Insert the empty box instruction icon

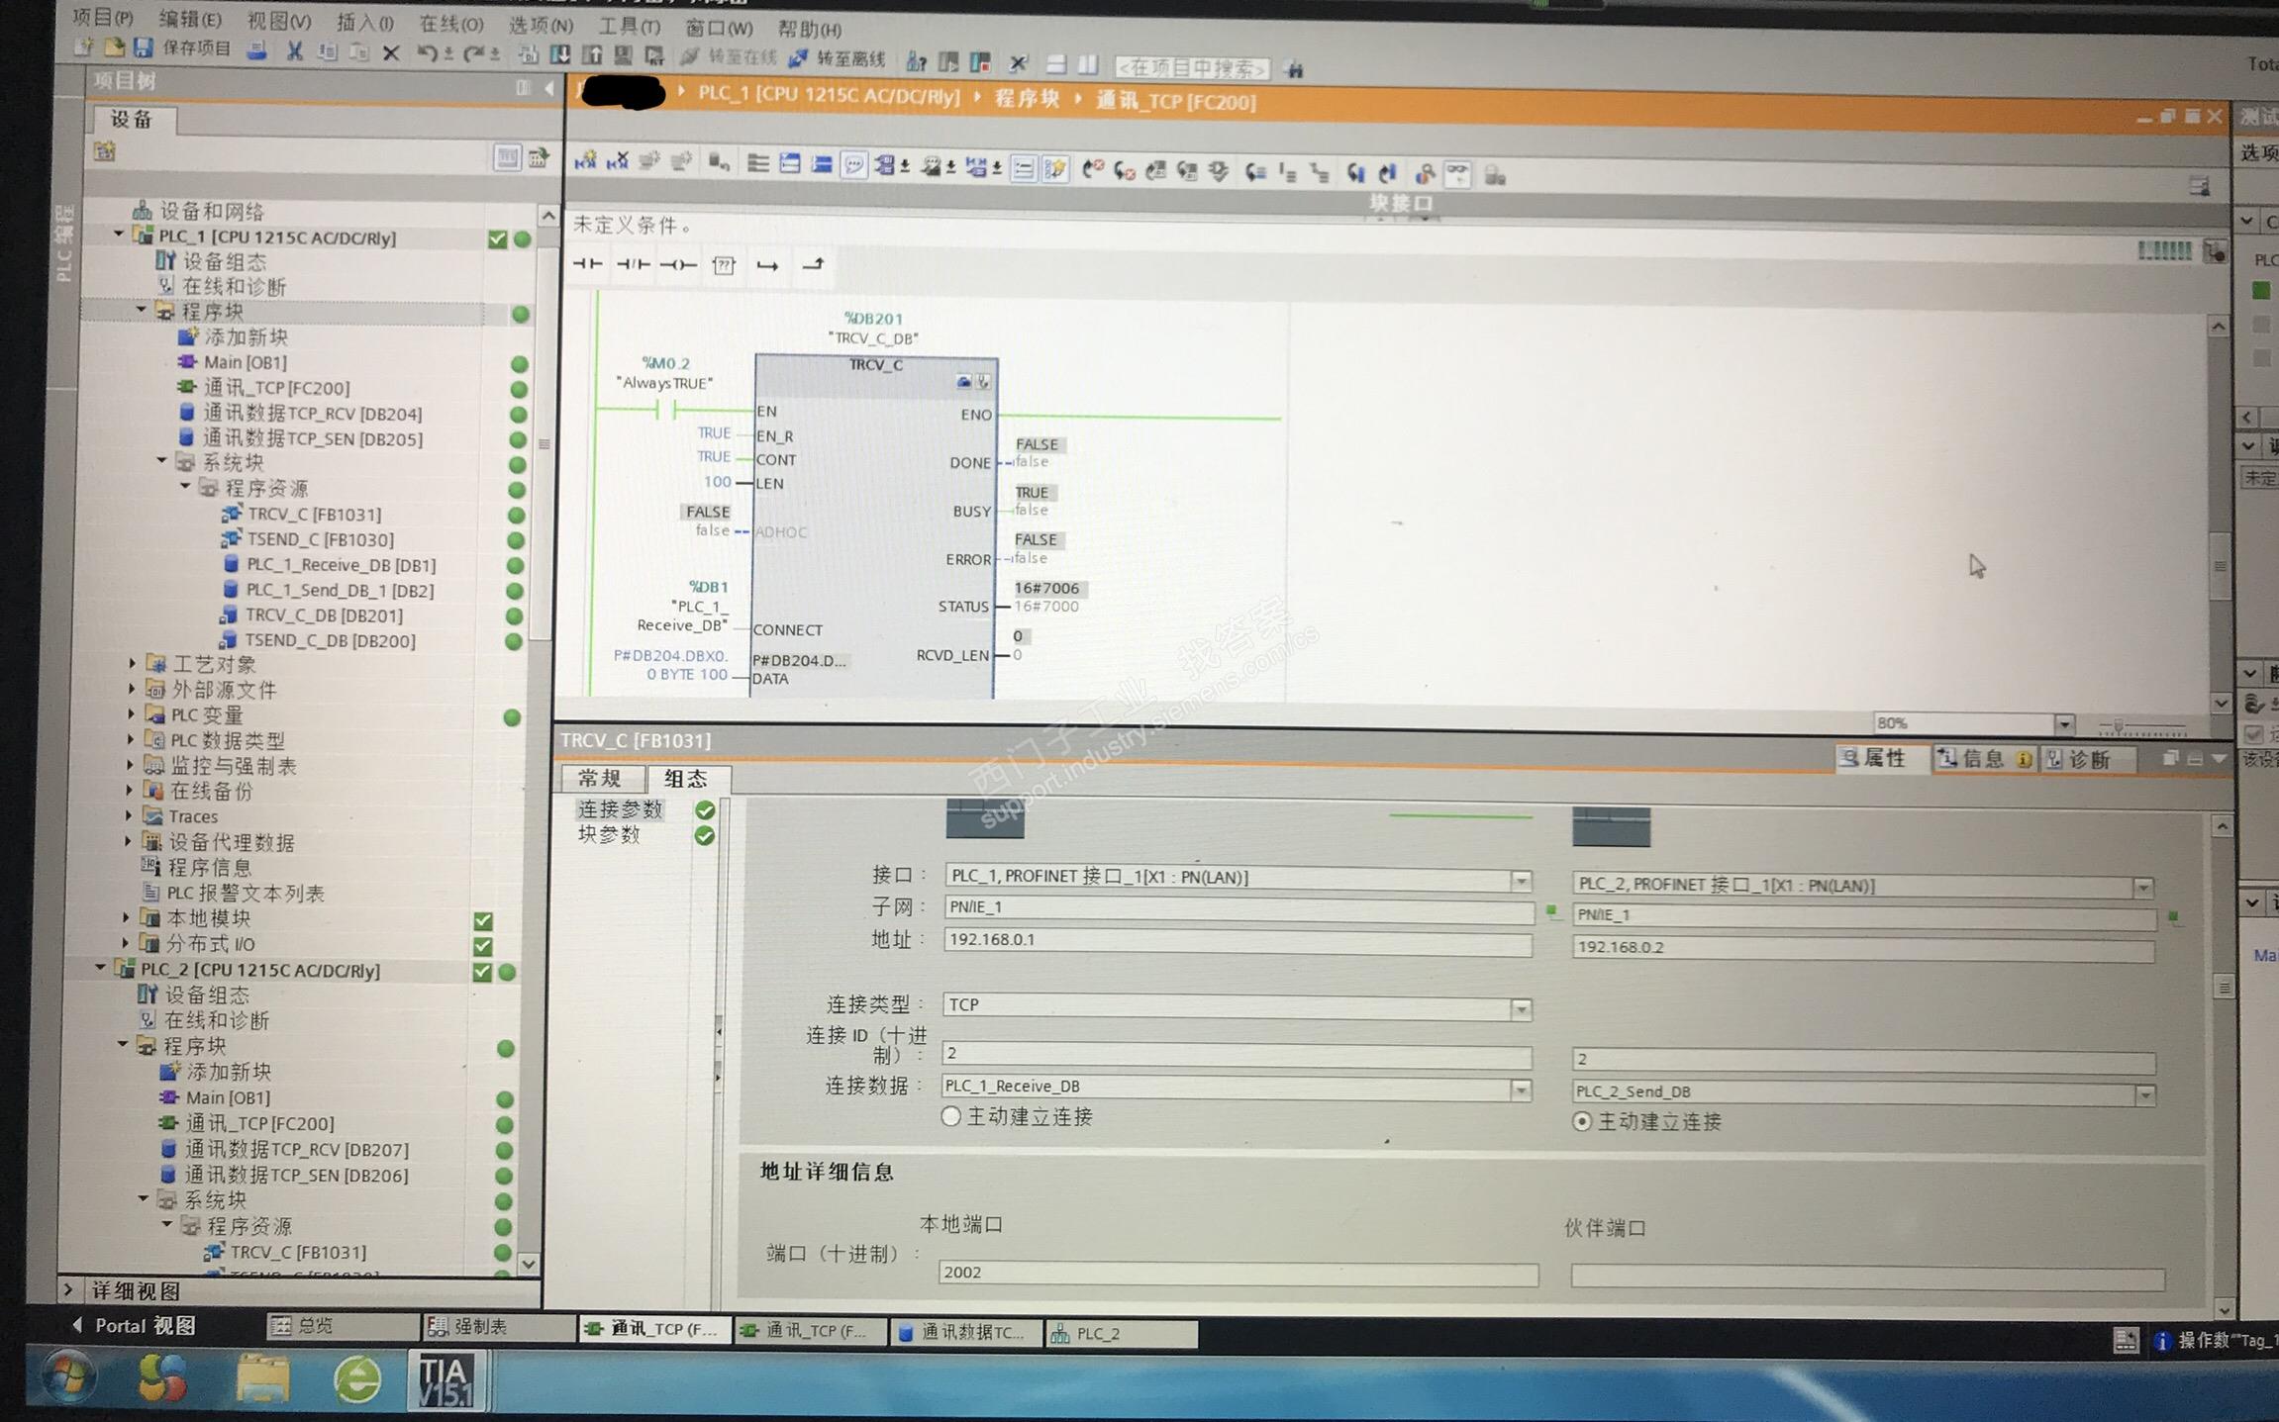724,265
